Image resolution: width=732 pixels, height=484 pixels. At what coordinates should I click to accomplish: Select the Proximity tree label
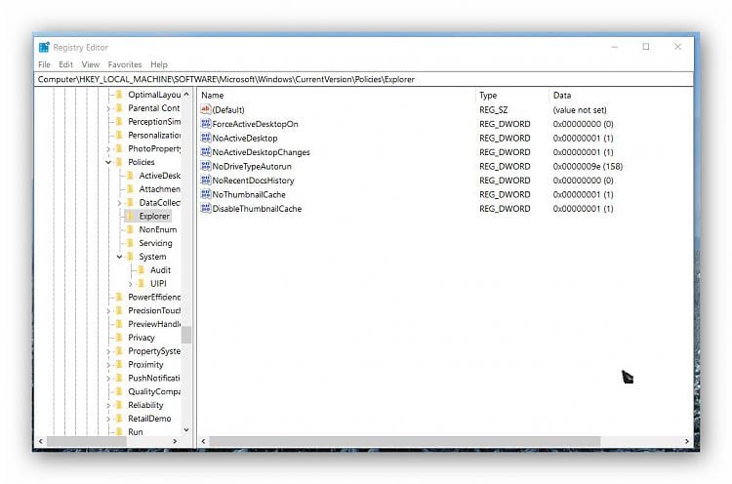pos(145,365)
